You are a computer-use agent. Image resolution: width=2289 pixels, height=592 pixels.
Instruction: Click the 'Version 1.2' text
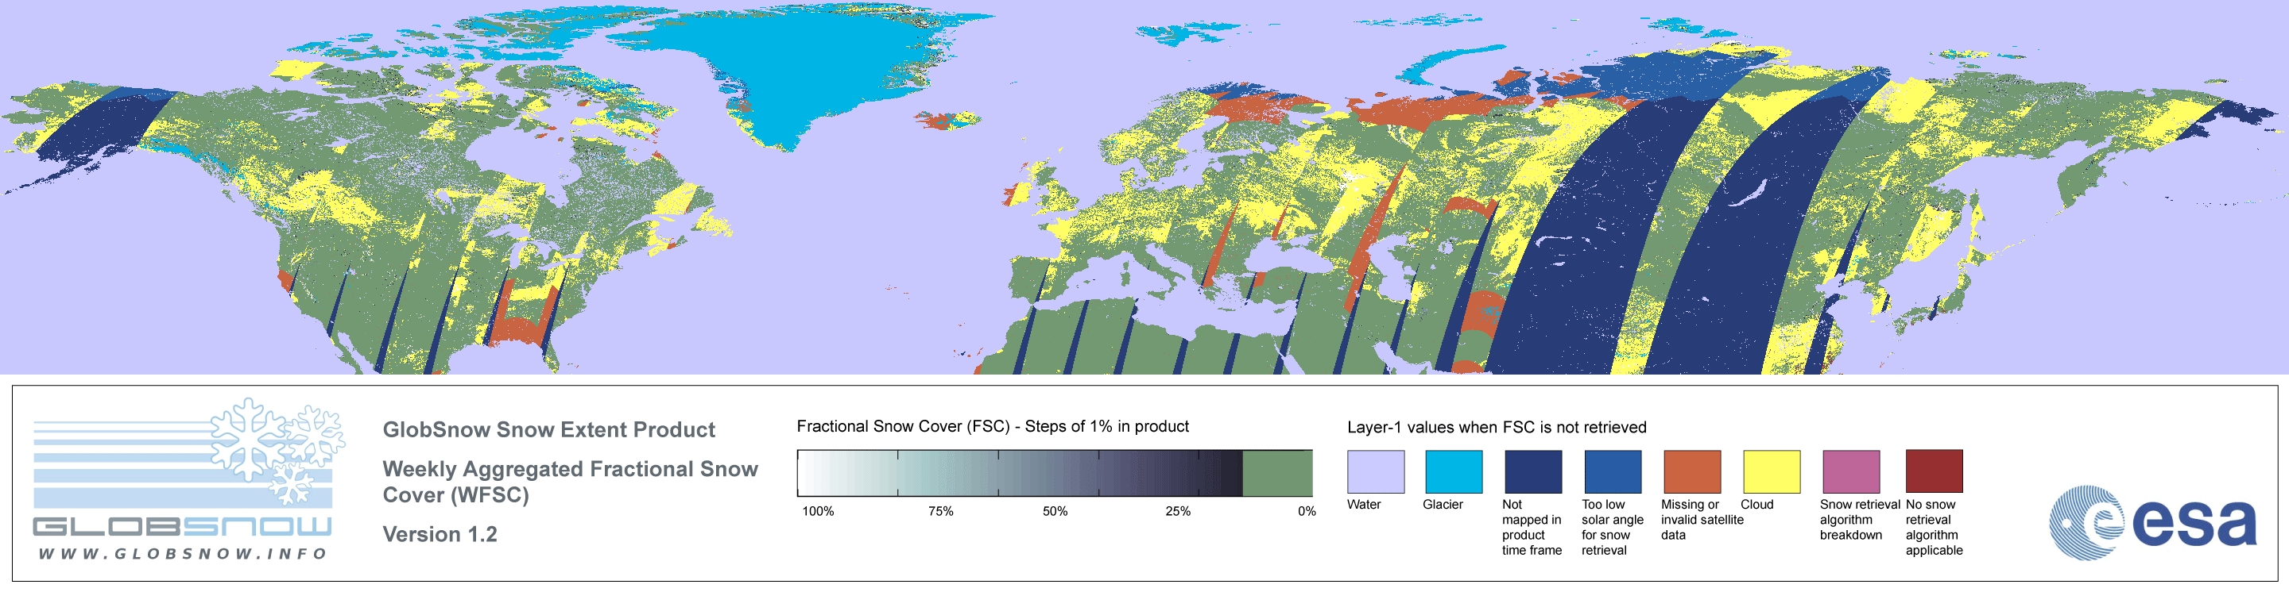pos(440,534)
